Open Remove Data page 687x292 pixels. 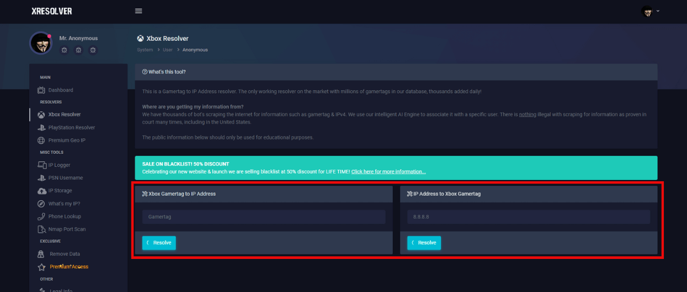[65, 254]
